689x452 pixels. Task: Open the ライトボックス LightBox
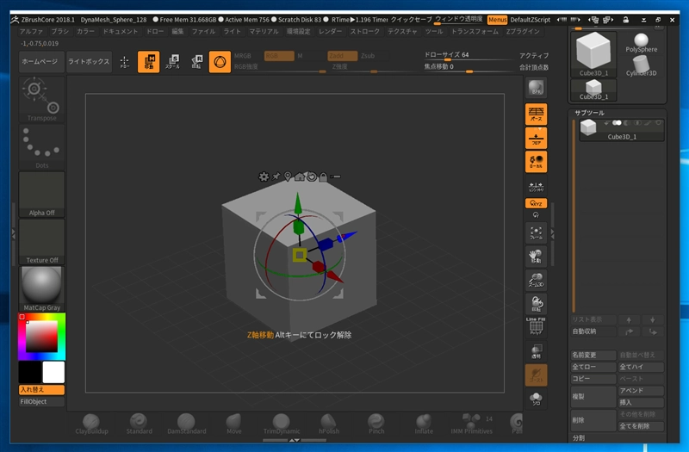tap(89, 62)
